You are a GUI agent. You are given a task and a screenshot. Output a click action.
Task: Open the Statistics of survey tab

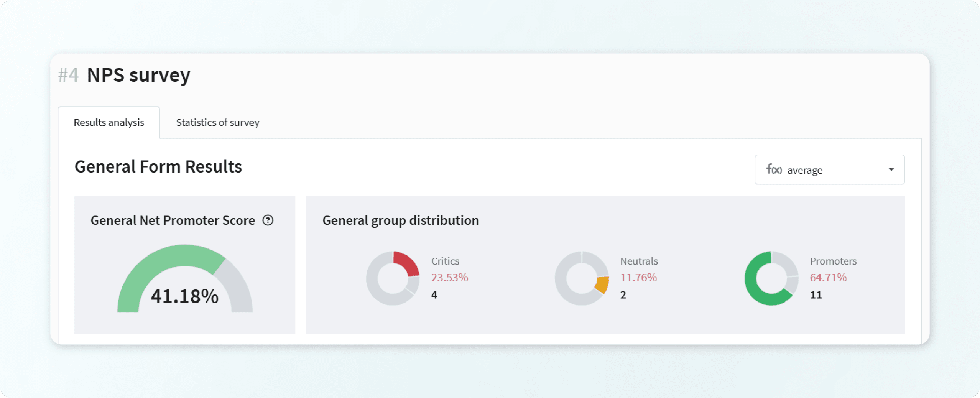(217, 123)
